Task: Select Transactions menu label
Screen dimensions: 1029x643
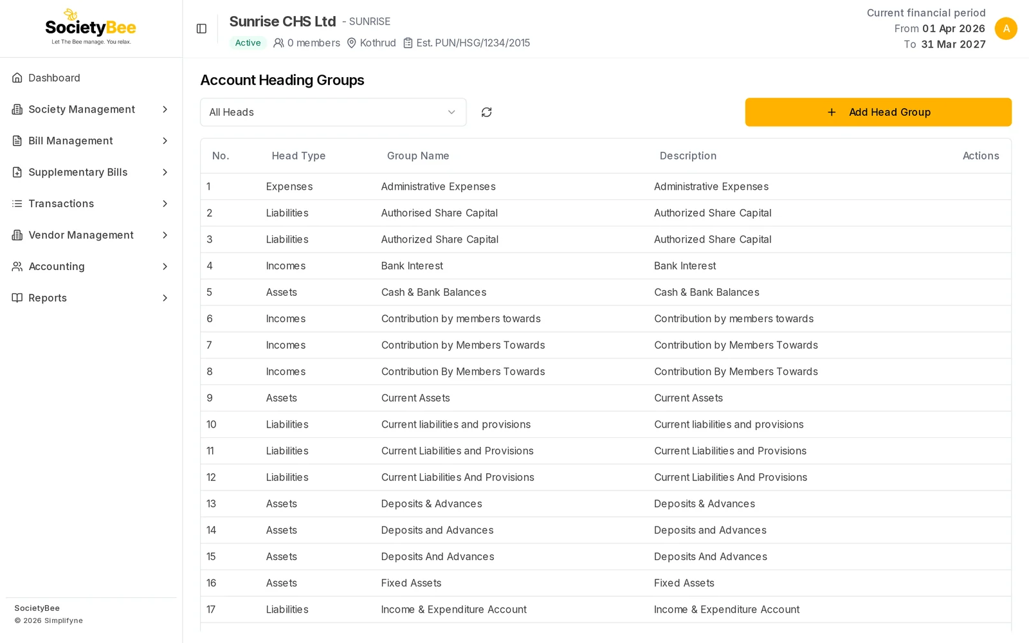Action: click(x=61, y=204)
